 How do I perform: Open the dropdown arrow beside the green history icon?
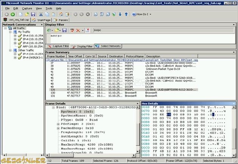(x=52, y=31)
